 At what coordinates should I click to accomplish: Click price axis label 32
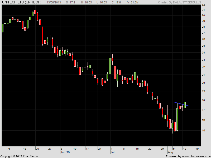[x=203, y=5]
